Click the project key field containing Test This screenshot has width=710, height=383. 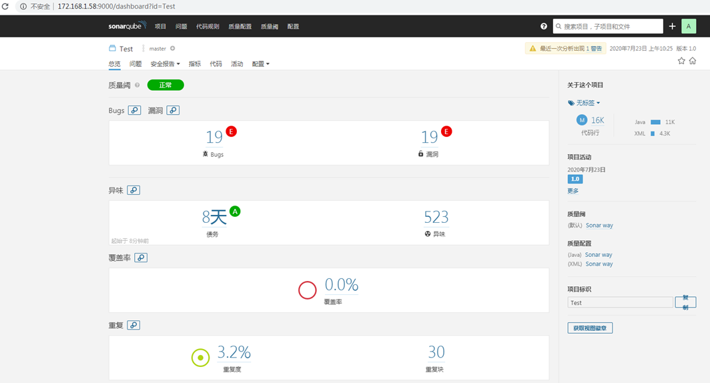point(620,302)
